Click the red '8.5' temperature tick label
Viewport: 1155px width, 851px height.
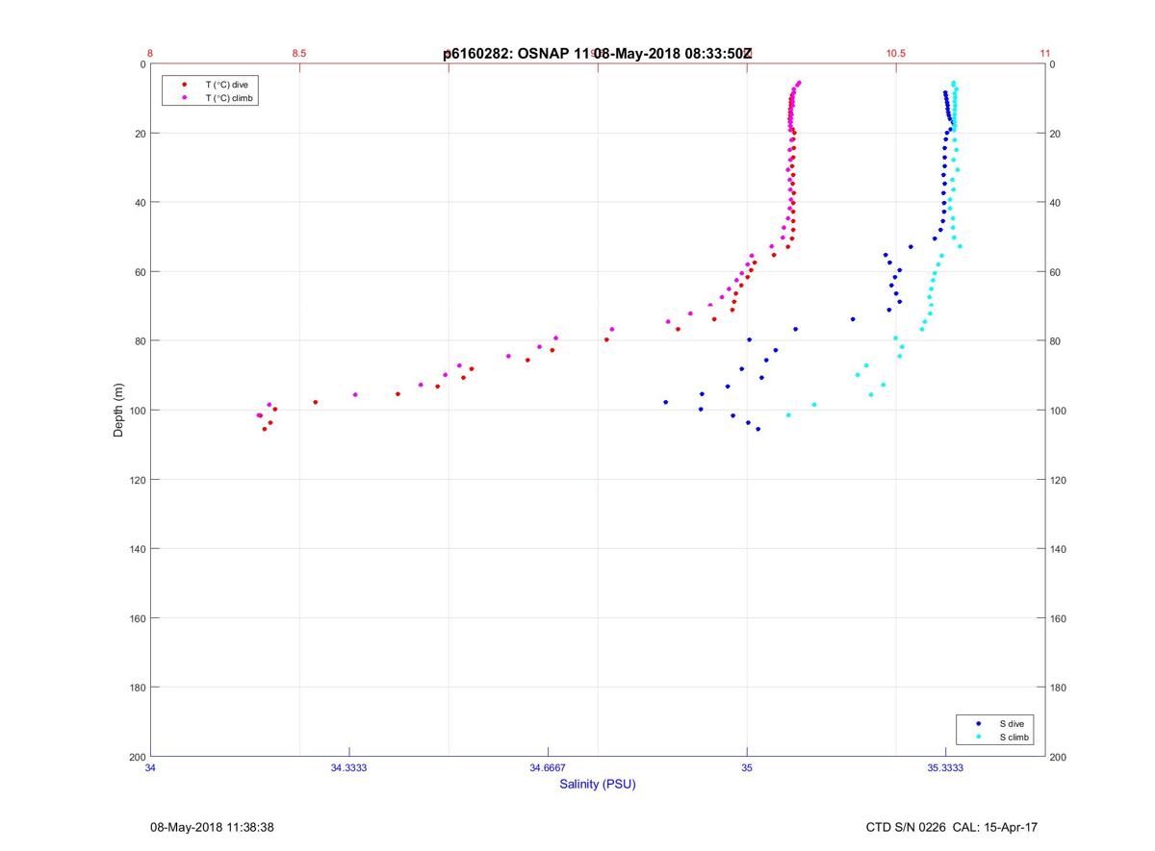coord(299,54)
